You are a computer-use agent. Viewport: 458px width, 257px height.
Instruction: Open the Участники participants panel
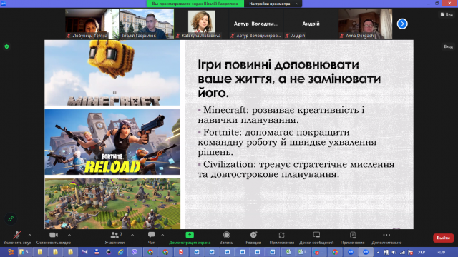[114, 238]
